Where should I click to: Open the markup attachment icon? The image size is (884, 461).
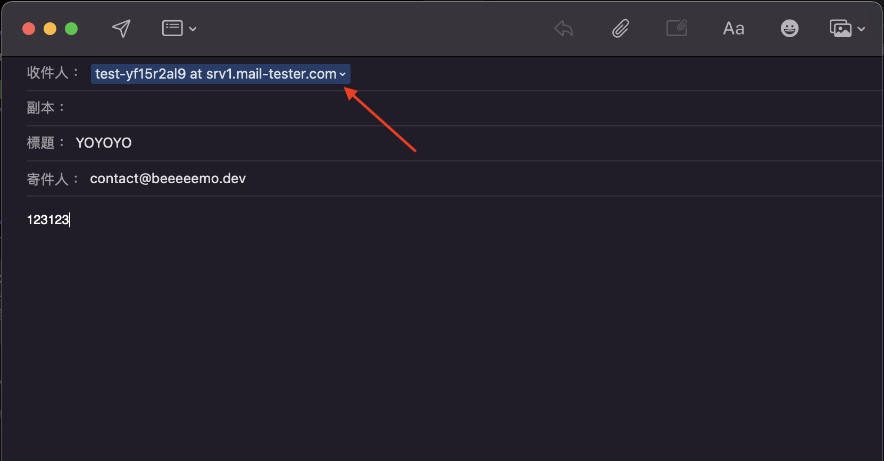677,28
